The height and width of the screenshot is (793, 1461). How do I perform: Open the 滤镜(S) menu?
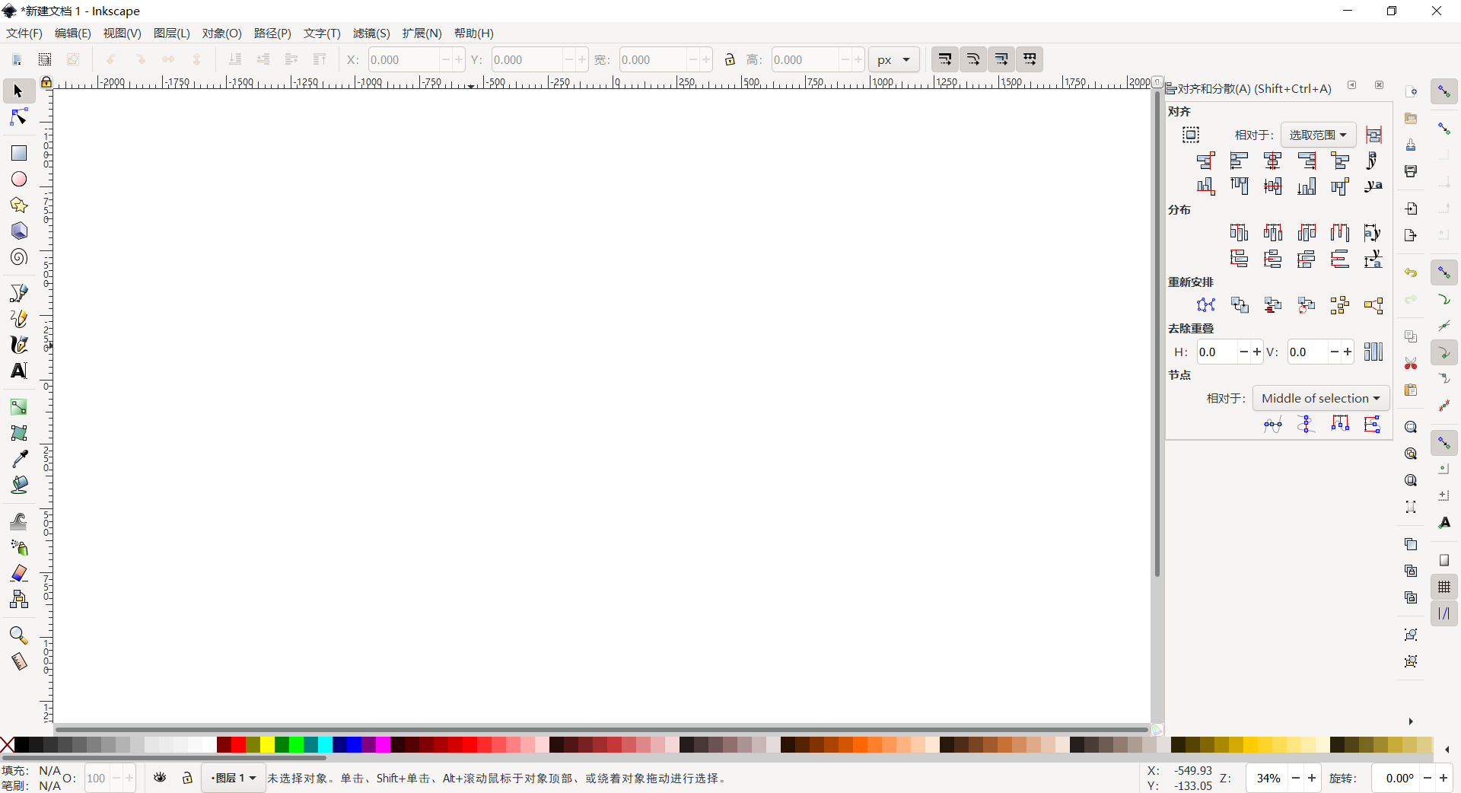pyautogui.click(x=371, y=33)
